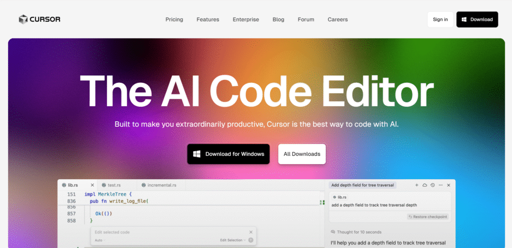Click the round submit button in edit popup
This screenshot has height=248, width=512.
point(251,240)
